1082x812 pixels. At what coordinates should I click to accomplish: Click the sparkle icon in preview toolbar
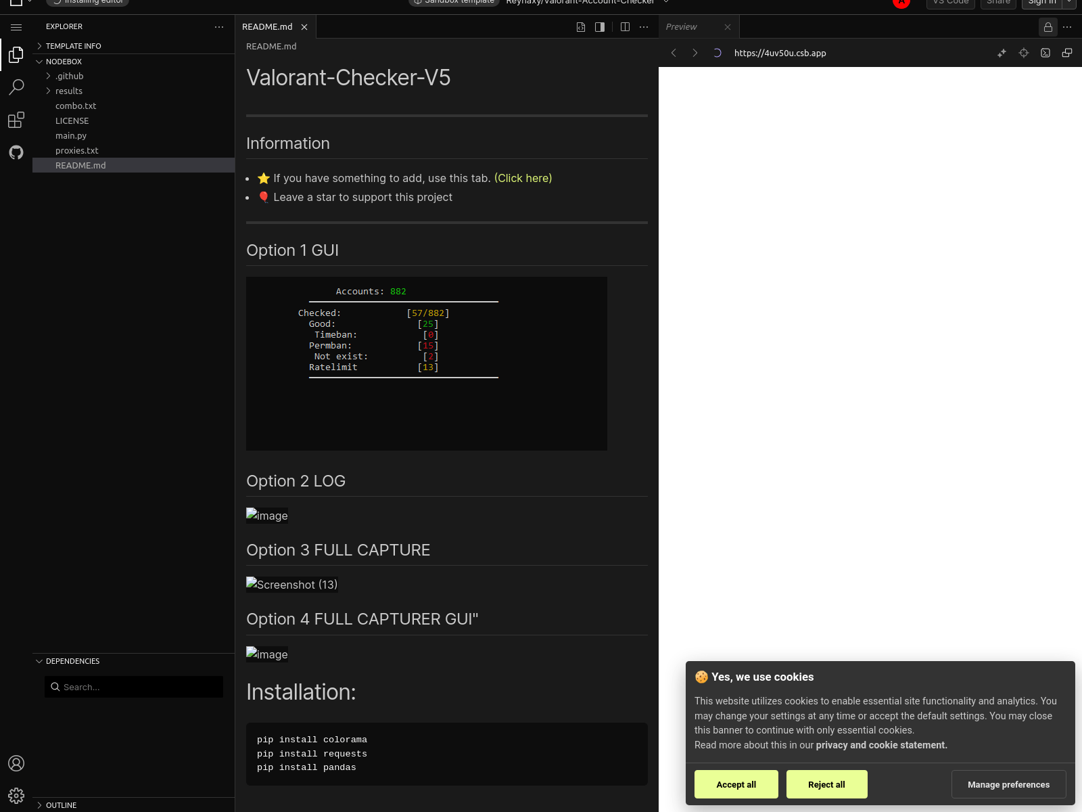tap(1002, 53)
